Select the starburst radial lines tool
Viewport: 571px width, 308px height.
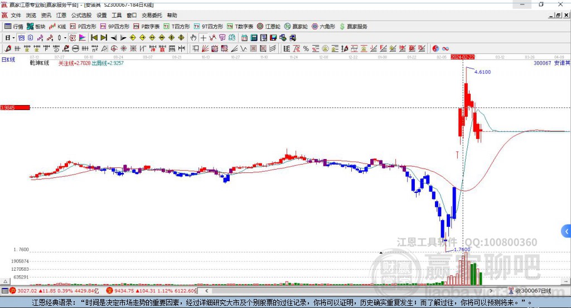[123, 48]
